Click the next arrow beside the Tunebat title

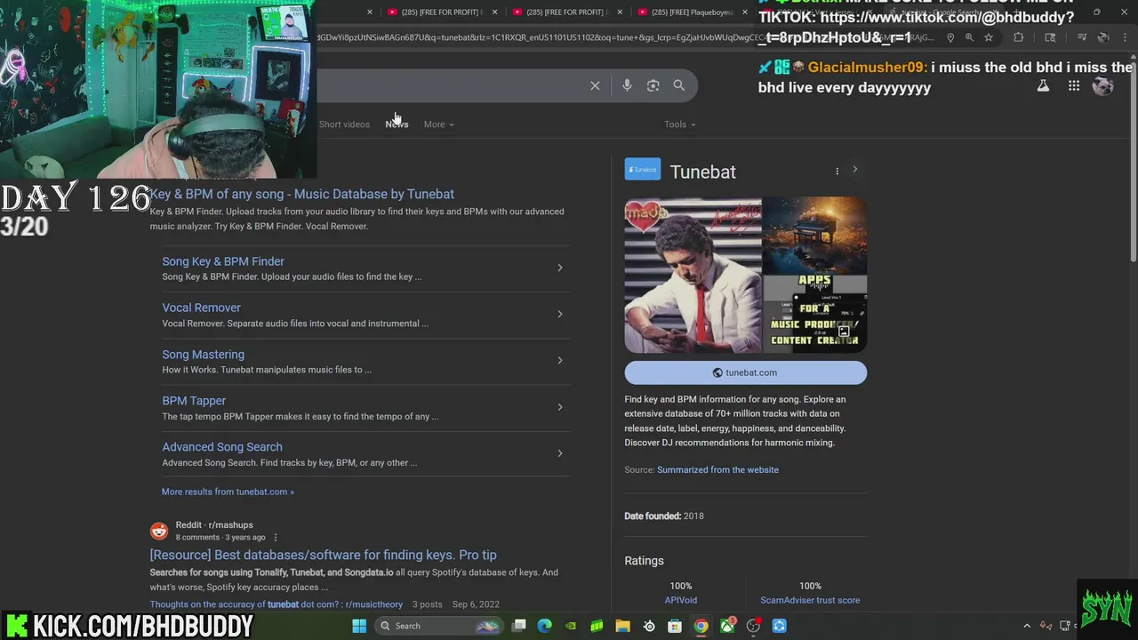click(x=855, y=170)
